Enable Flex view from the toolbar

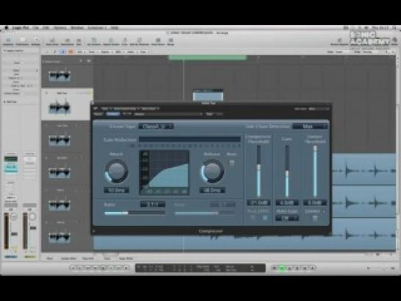(79, 41)
